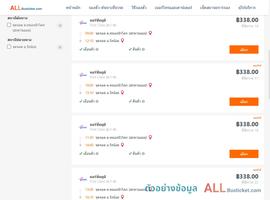270x200 pixels.
Task: Open คืนตั๋ว info icon on 09:00 trip
Action: tap(143, 49)
